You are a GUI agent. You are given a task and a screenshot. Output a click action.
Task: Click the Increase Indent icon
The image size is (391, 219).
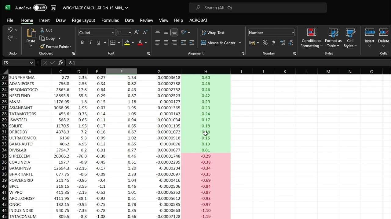192,43
